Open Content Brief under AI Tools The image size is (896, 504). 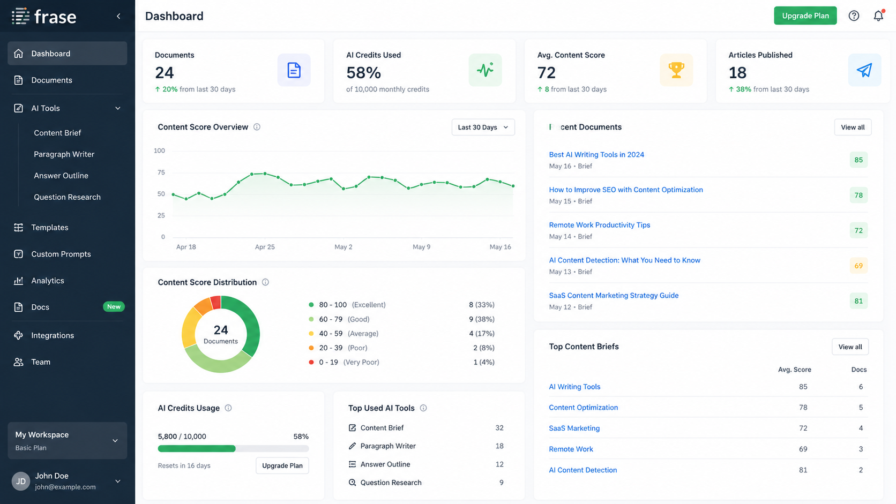57,133
